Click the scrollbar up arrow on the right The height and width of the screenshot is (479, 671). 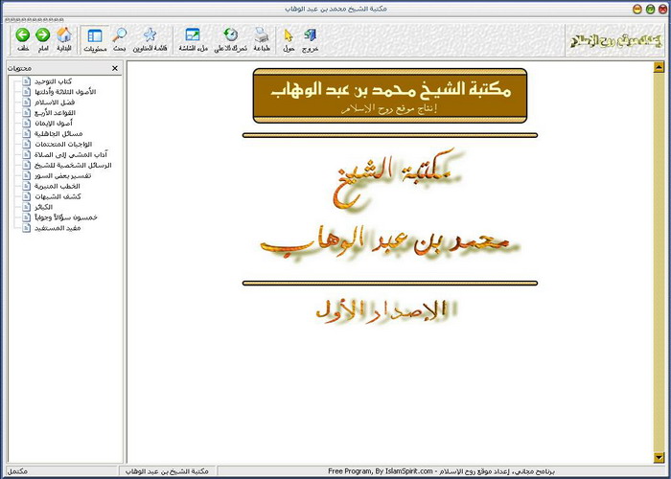pyautogui.click(x=659, y=68)
